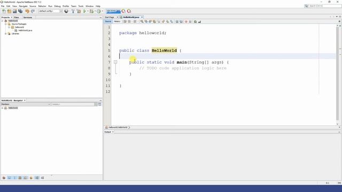Click the blue memory usage bar

pyautogui.click(x=113, y=11)
